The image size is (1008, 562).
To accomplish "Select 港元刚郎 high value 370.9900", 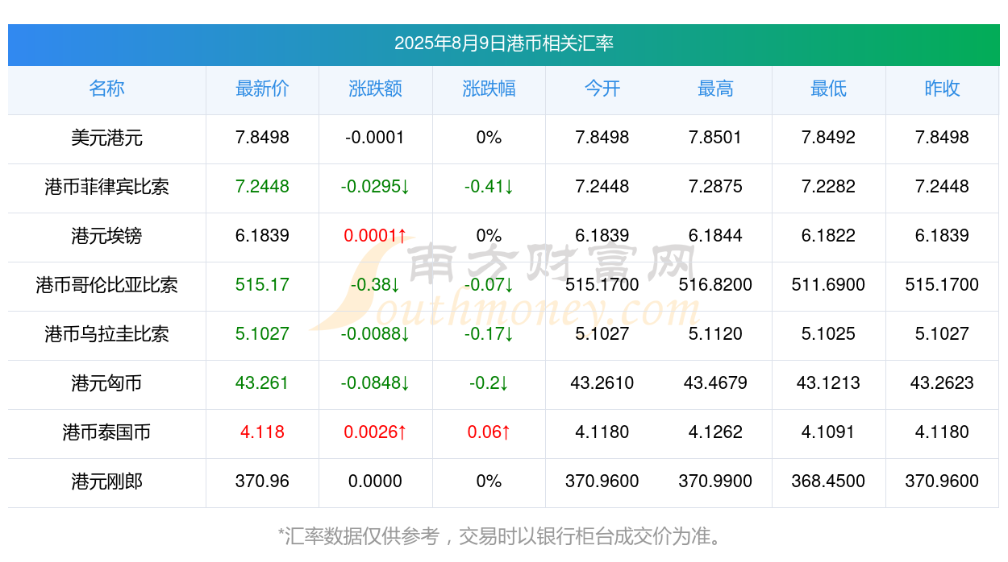I will click(715, 481).
